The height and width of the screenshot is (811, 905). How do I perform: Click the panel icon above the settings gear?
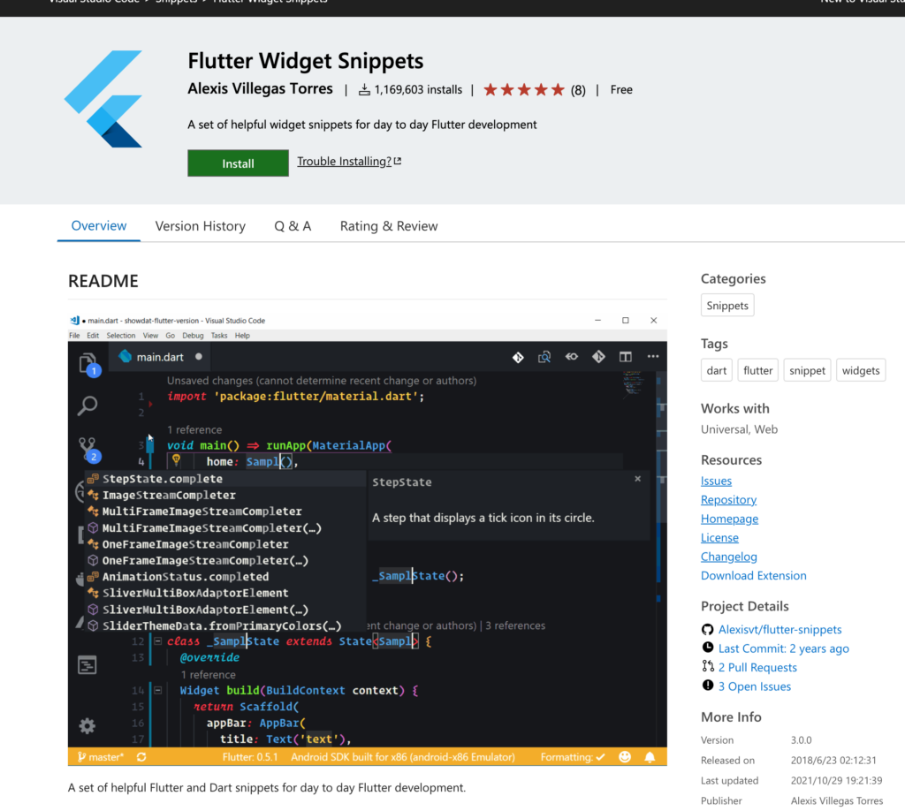87,665
